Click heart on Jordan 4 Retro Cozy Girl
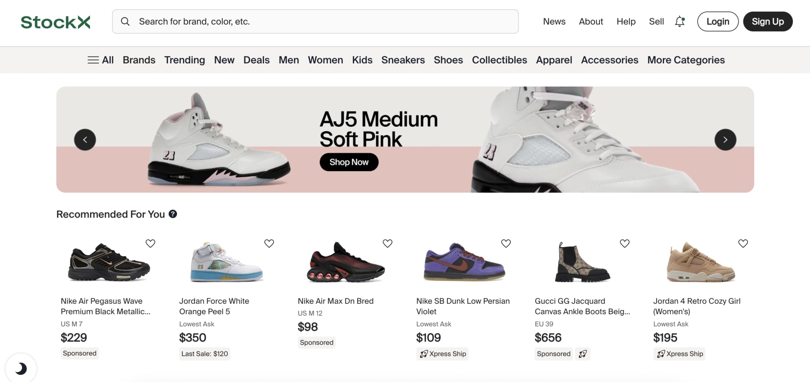This screenshot has height=382, width=810. 743,244
